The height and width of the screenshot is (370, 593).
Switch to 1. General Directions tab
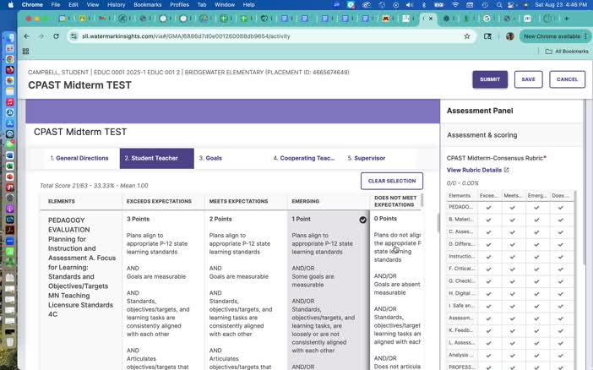(x=79, y=158)
